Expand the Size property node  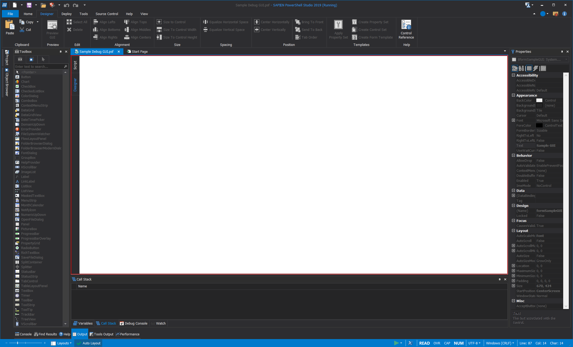tap(514, 286)
